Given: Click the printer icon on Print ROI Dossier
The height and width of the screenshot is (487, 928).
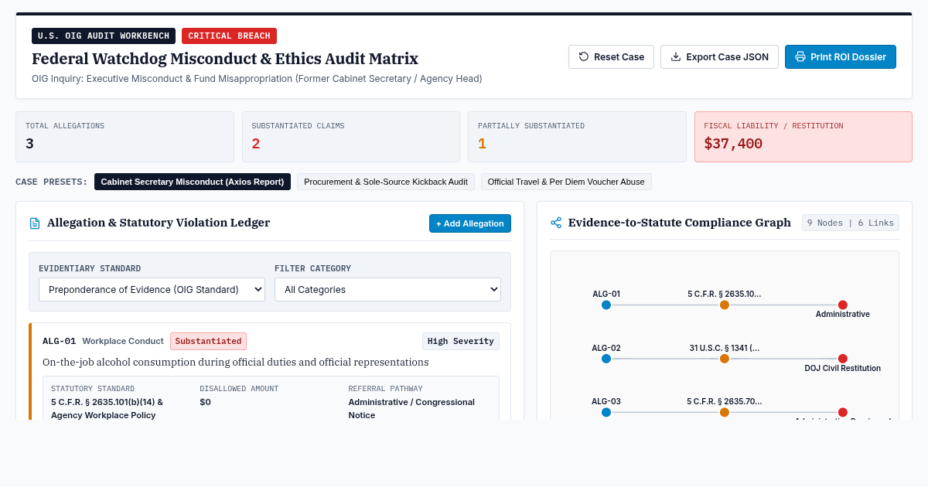Looking at the screenshot, I should click(800, 56).
